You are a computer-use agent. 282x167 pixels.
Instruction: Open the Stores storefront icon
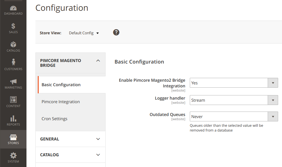(x=13, y=137)
